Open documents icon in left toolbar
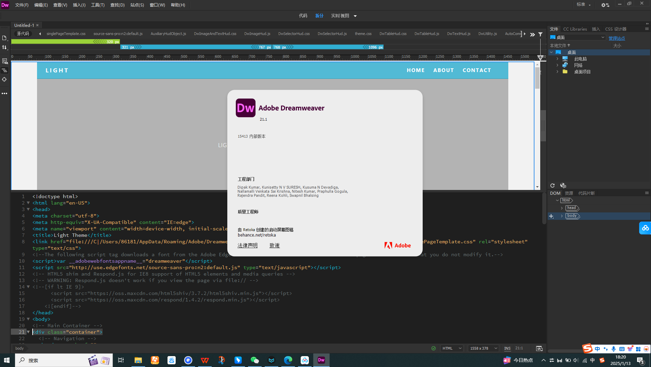651x367 pixels. coord(4,38)
